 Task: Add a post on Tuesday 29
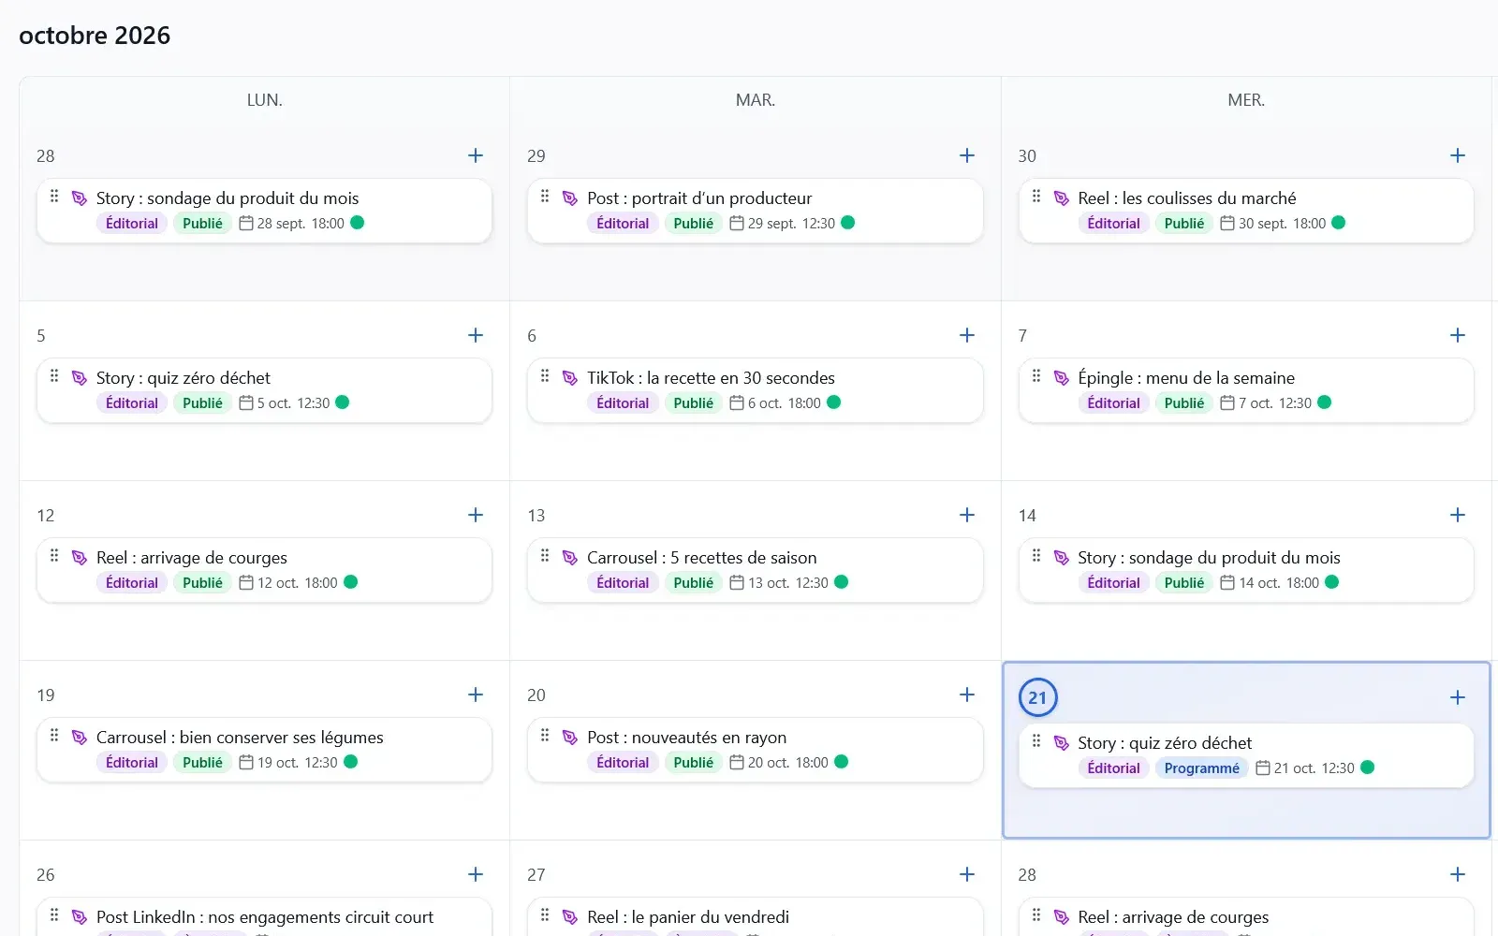[x=967, y=155]
